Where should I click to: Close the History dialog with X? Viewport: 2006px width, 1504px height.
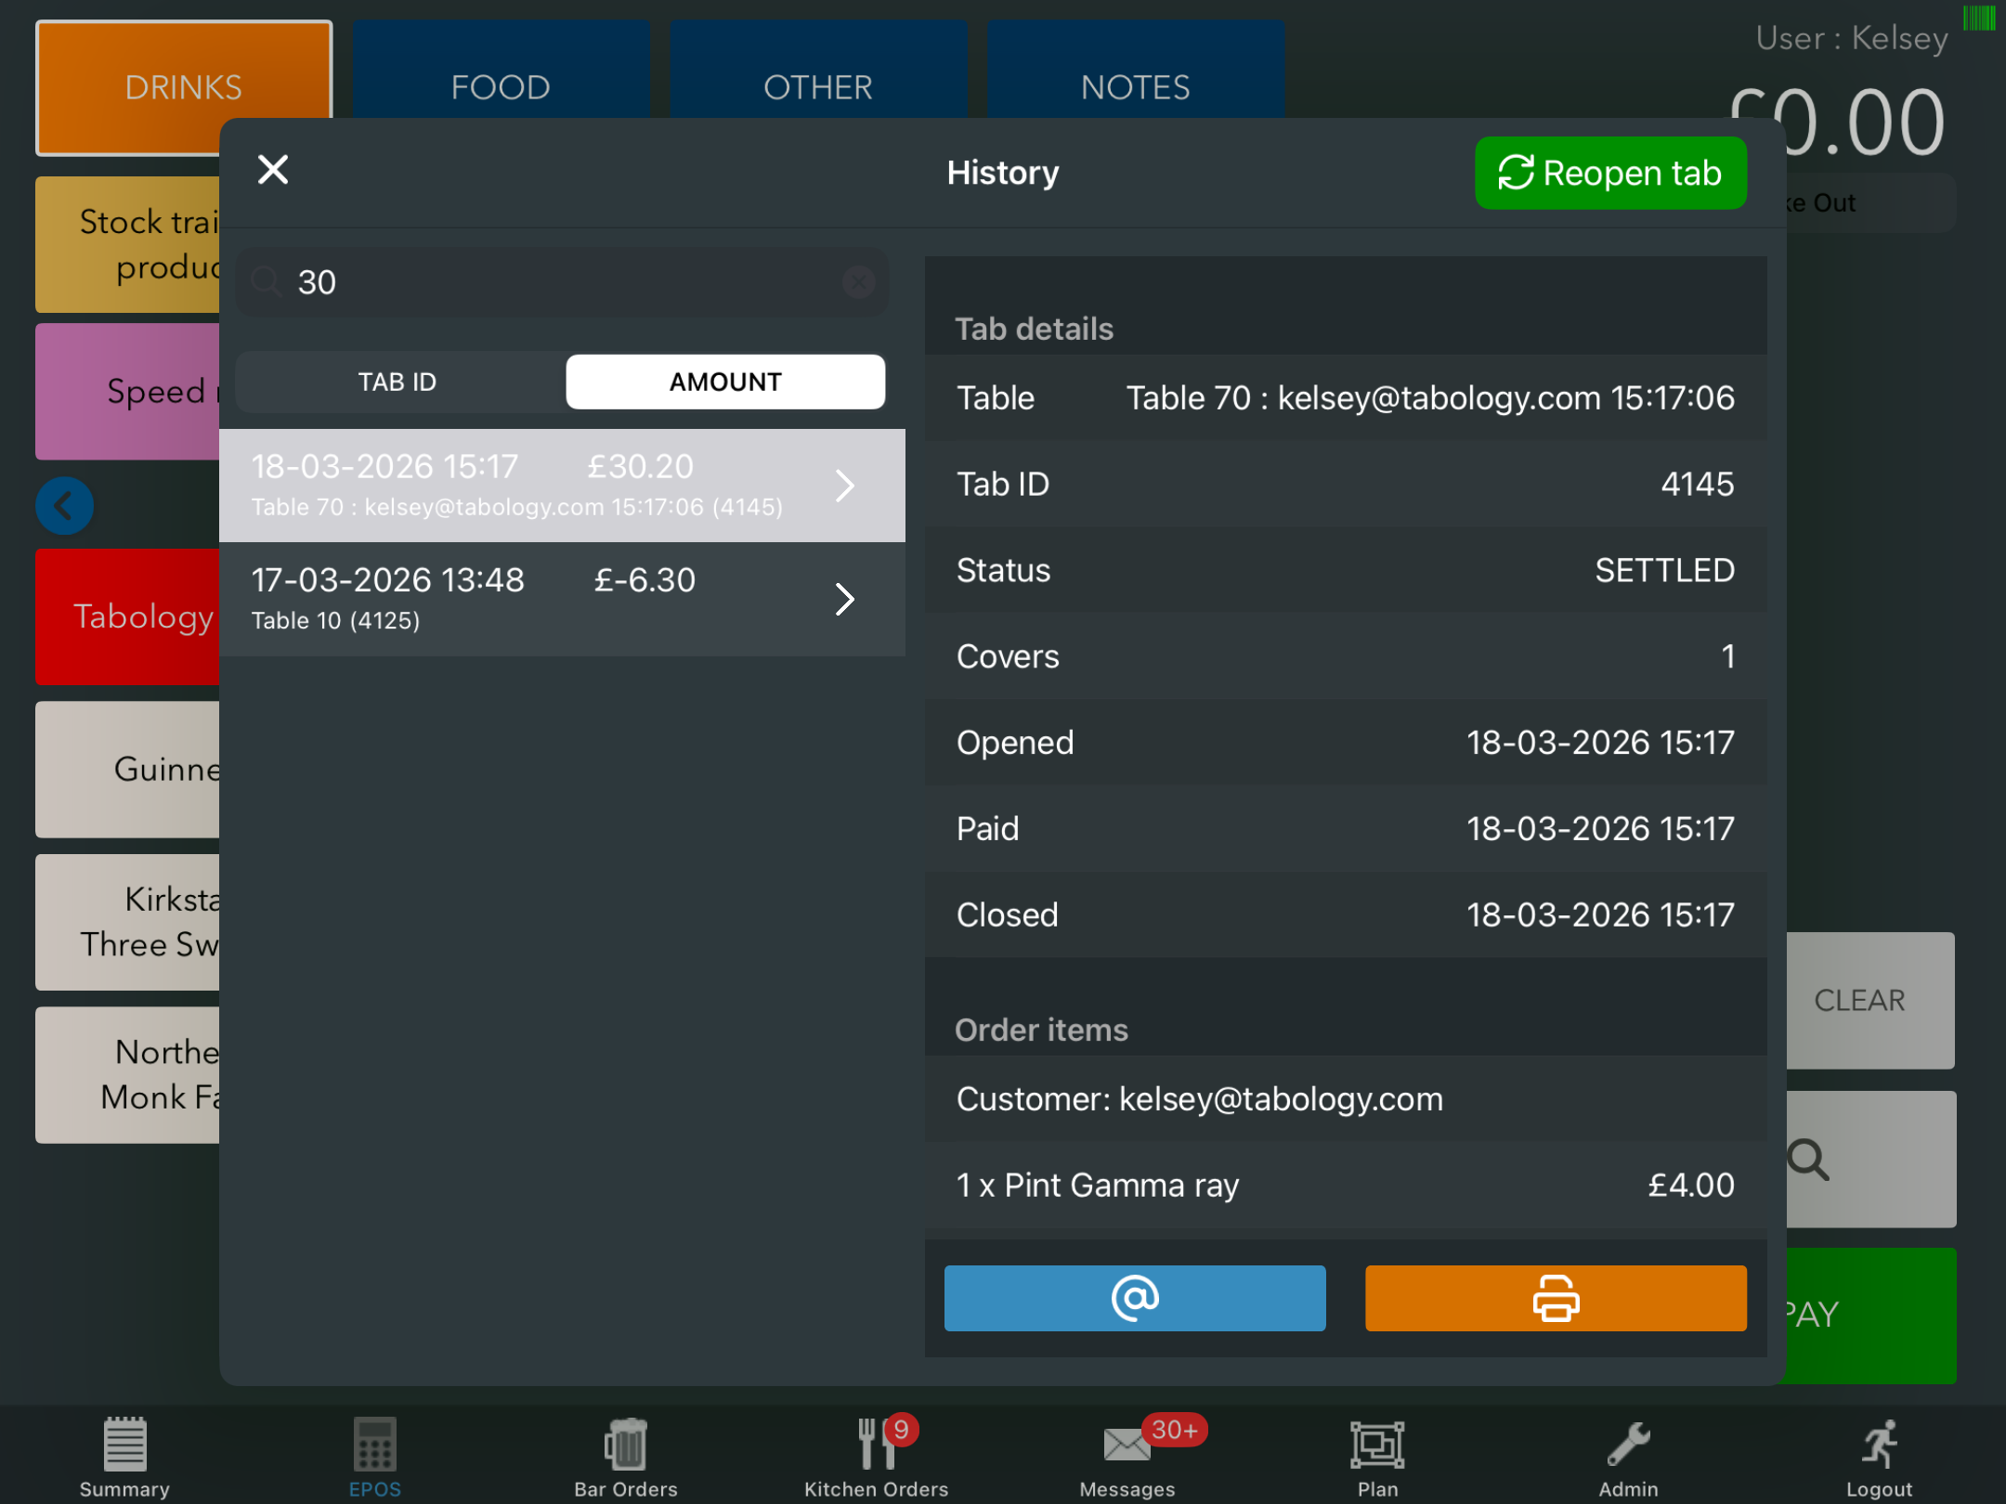click(x=273, y=170)
